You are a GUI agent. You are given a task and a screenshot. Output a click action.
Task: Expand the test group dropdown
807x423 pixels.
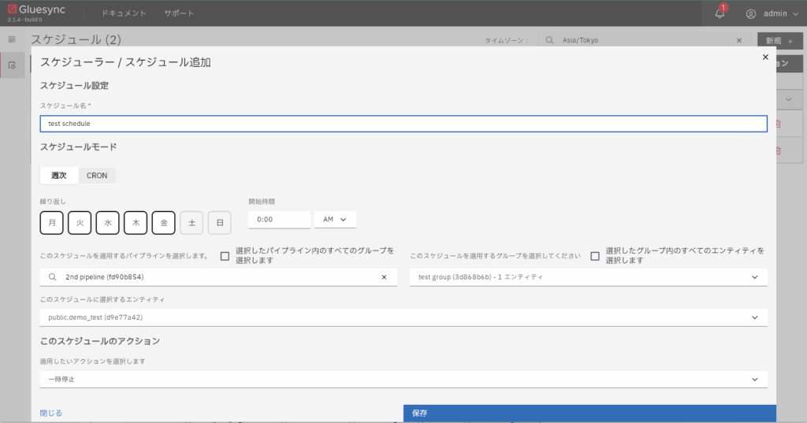[754, 277]
